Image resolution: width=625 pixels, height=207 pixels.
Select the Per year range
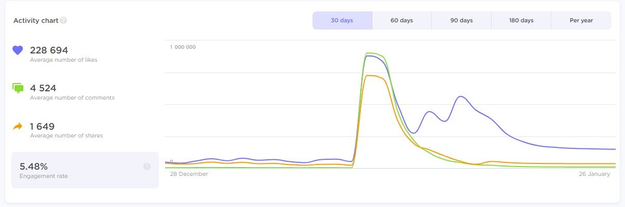[581, 21]
